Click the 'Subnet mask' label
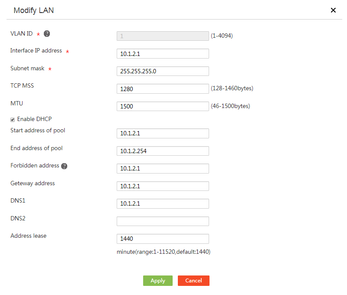 tap(27, 69)
